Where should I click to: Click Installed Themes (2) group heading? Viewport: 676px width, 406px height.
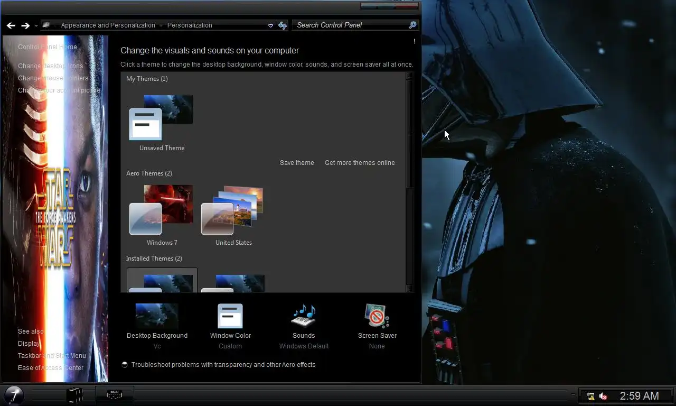coord(154,259)
